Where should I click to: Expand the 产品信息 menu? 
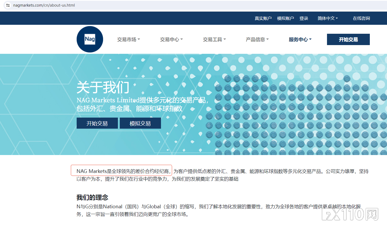coord(257,40)
